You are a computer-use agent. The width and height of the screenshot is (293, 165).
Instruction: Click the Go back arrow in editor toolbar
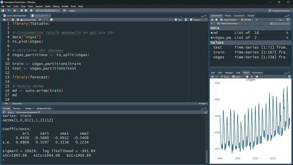tap(4, 20)
